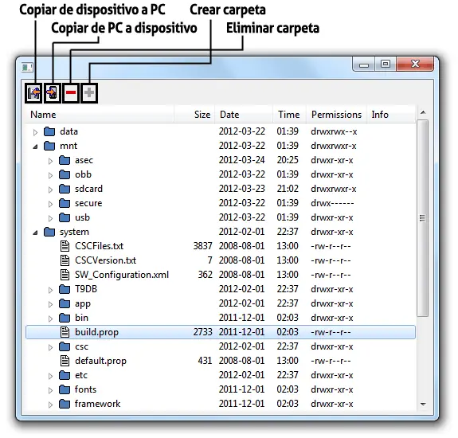Sort by the Permissions column header
Image resolution: width=458 pixels, height=438 pixels.
336,115
